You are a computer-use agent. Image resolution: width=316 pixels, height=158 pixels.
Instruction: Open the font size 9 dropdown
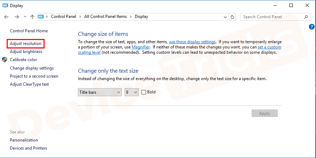click(x=132, y=92)
